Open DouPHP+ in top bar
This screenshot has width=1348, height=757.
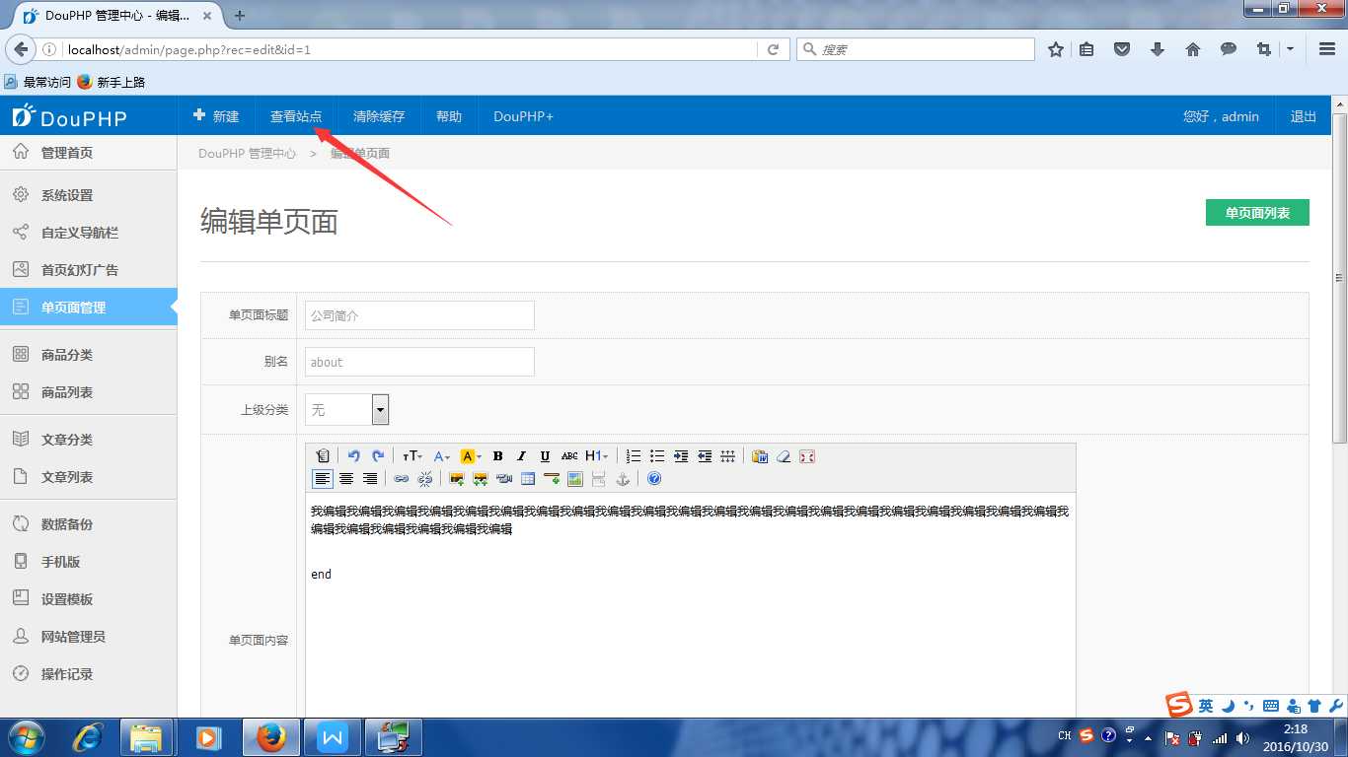523,116
